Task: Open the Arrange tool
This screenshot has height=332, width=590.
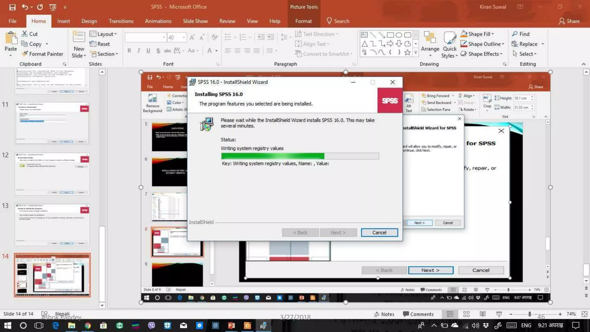Action: (430, 43)
